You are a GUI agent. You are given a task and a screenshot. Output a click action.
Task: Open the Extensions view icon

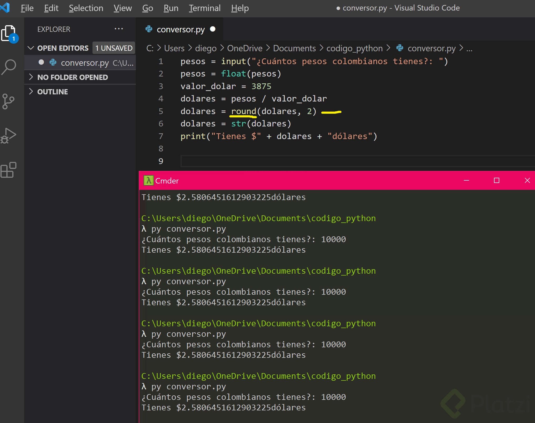coord(8,170)
